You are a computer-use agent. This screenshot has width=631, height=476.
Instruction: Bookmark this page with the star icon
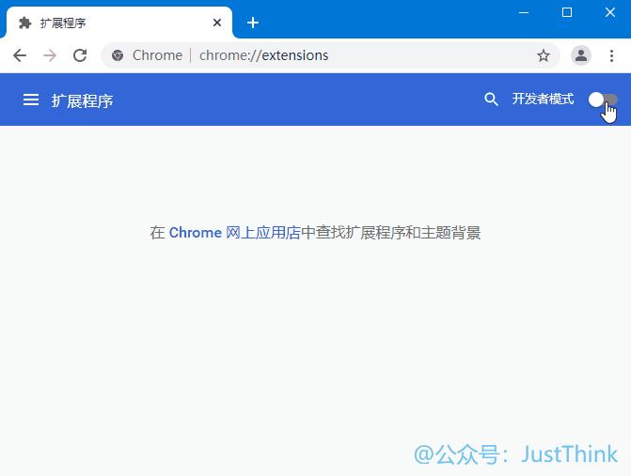[544, 55]
